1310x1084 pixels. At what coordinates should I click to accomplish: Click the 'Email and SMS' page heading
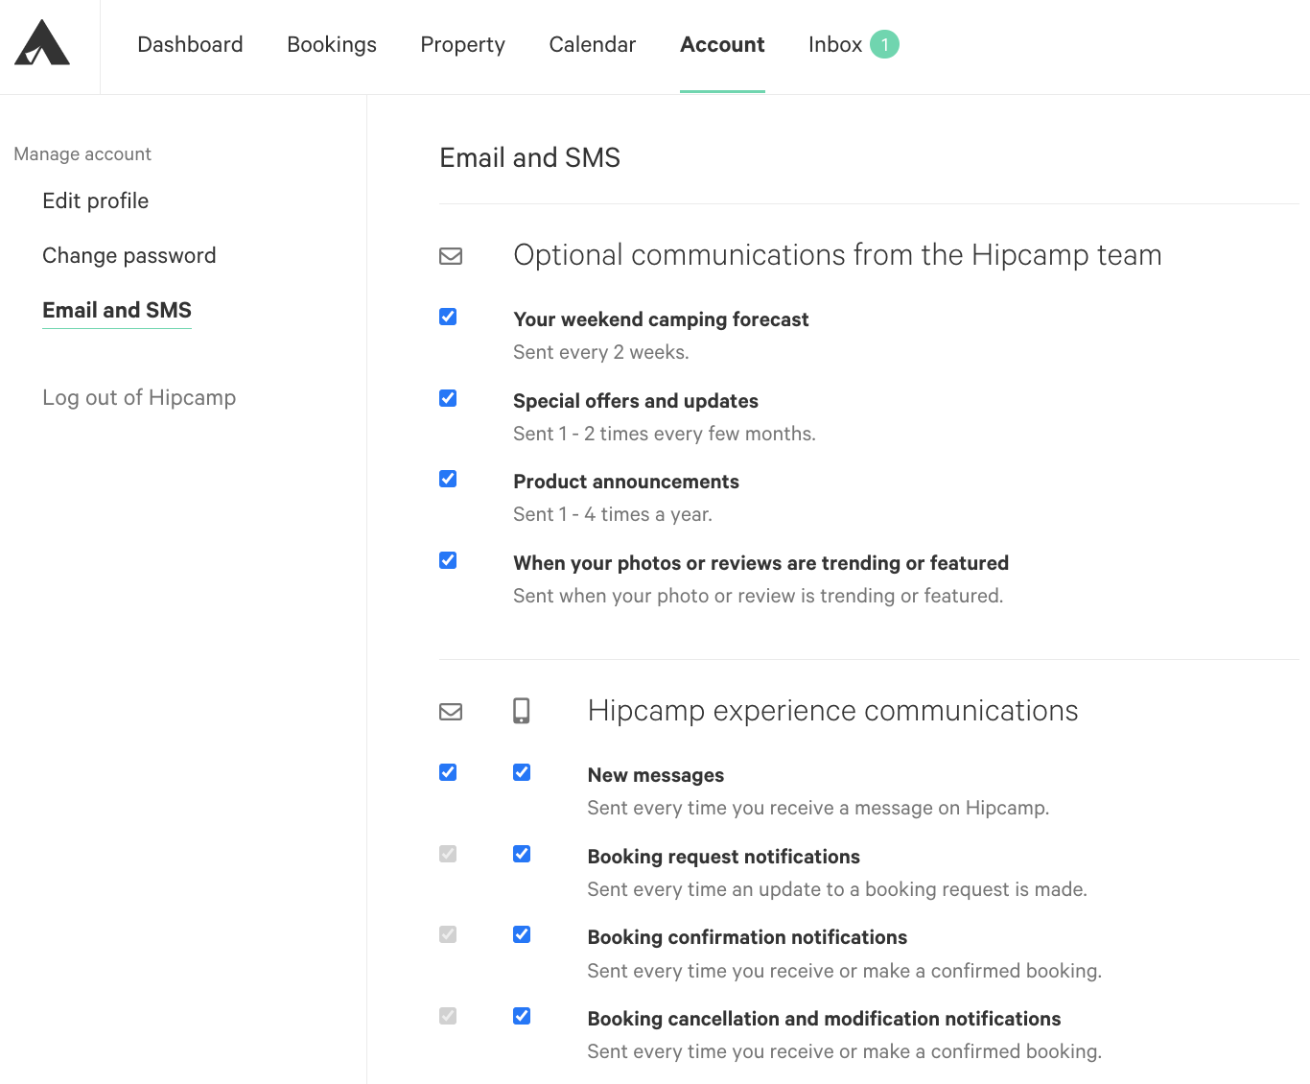pos(529,157)
